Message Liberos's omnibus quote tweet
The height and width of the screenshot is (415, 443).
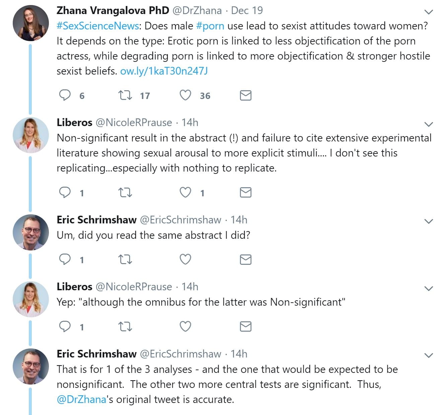point(245,326)
